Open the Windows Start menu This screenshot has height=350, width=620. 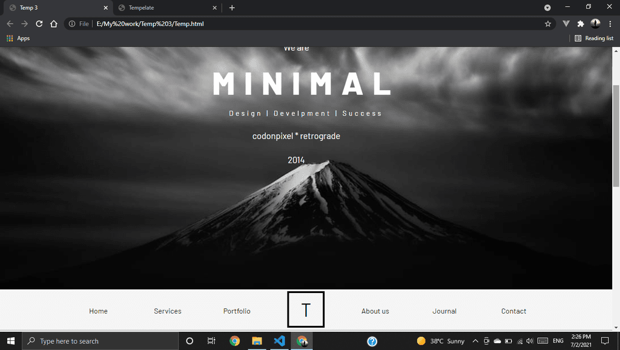pyautogui.click(x=11, y=341)
